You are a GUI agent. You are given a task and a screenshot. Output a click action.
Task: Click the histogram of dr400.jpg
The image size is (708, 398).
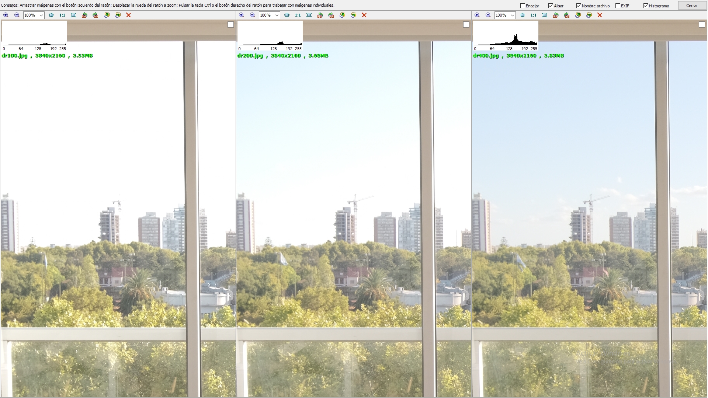click(506, 36)
